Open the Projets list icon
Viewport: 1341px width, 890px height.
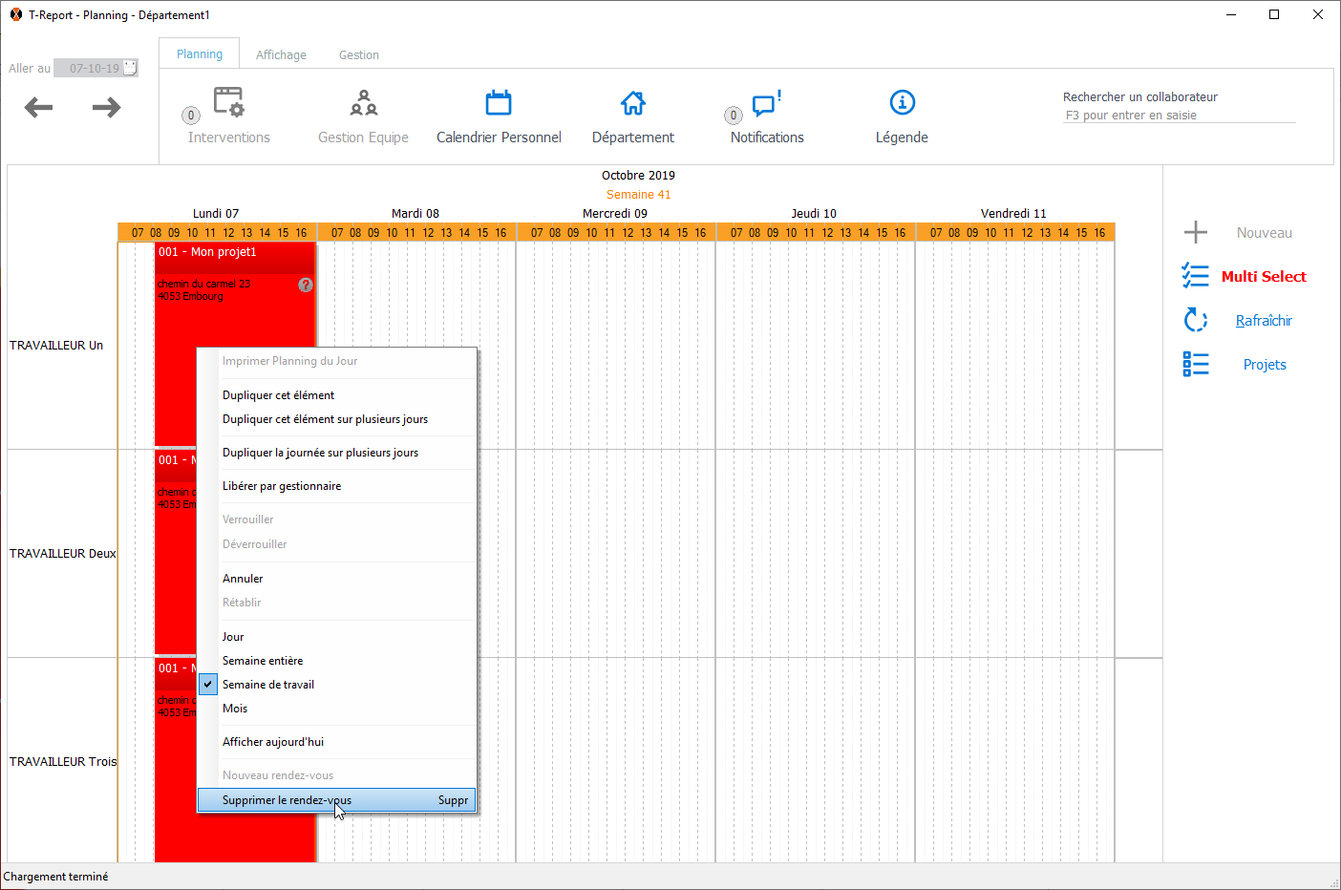[x=1195, y=364]
